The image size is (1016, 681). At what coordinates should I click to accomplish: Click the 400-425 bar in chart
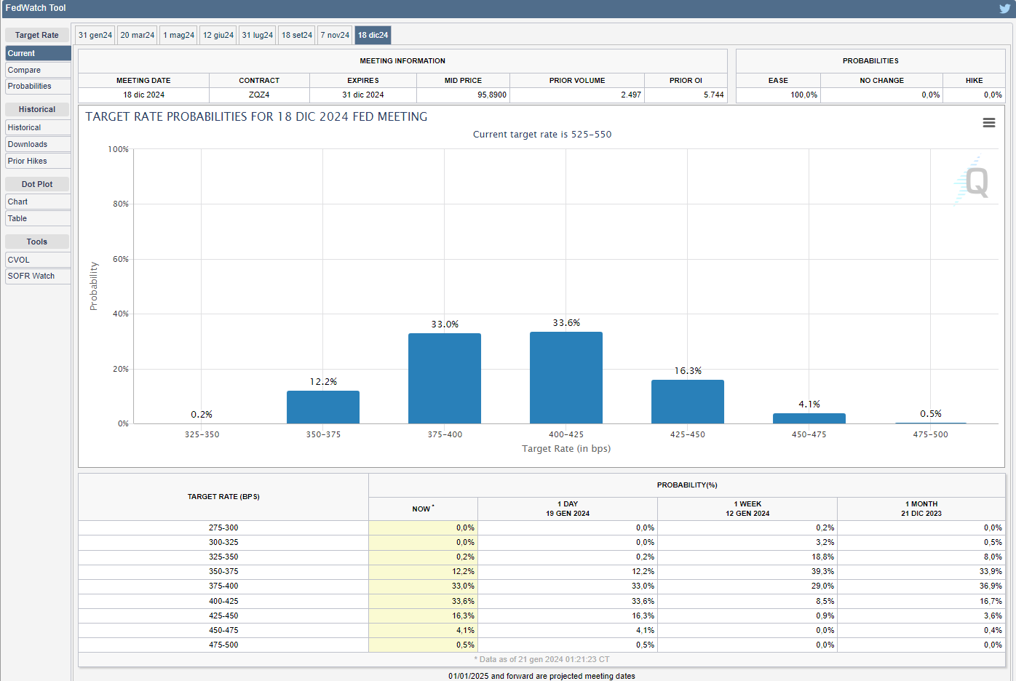[x=566, y=378]
